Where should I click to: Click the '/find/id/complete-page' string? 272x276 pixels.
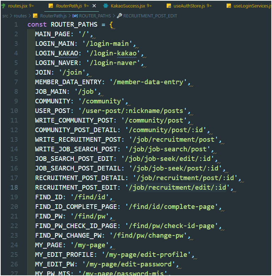click(172, 206)
